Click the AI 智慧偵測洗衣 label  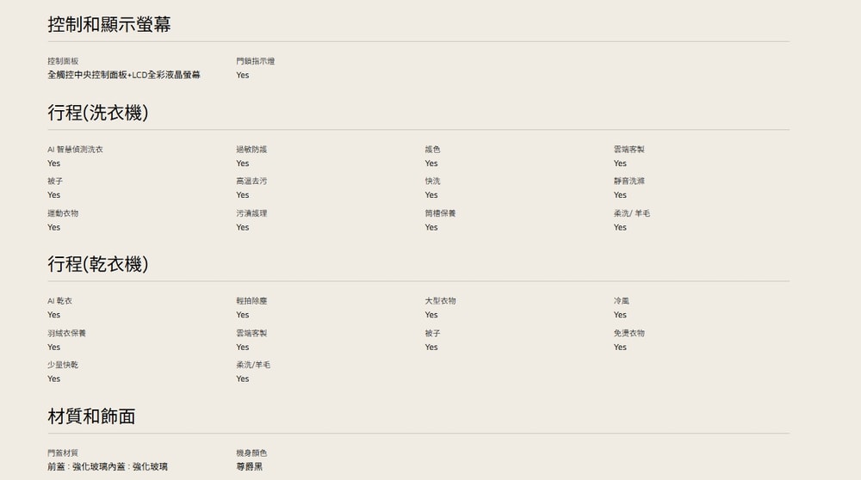point(75,150)
